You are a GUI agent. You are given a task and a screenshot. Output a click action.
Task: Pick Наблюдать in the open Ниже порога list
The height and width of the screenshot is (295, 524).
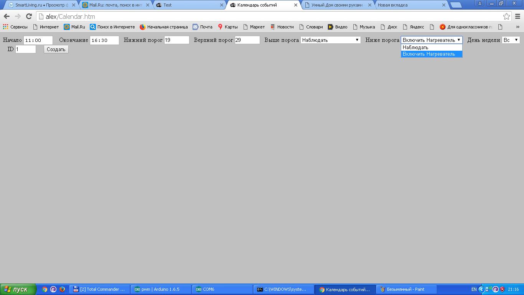pyautogui.click(x=432, y=48)
